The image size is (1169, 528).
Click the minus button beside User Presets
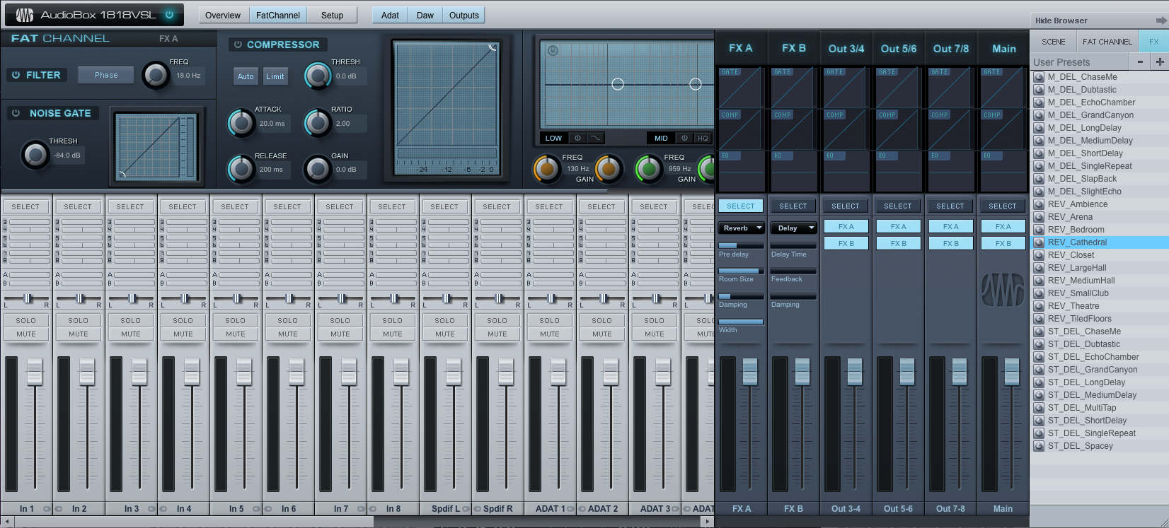pyautogui.click(x=1140, y=62)
